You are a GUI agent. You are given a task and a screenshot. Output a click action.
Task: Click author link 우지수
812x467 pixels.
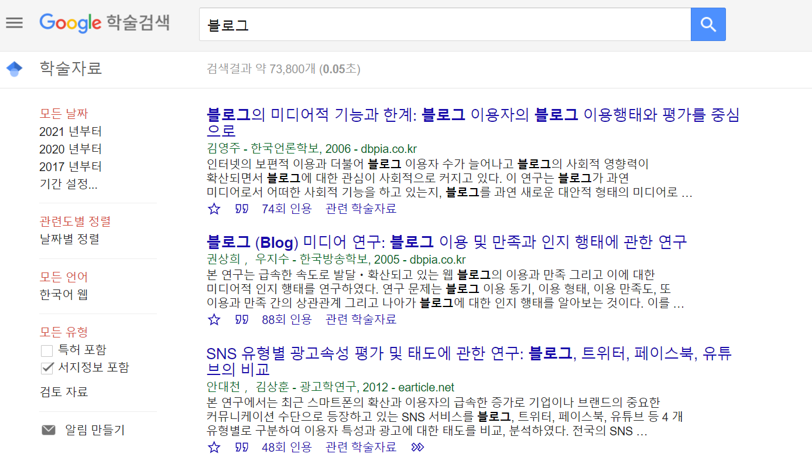click(273, 260)
